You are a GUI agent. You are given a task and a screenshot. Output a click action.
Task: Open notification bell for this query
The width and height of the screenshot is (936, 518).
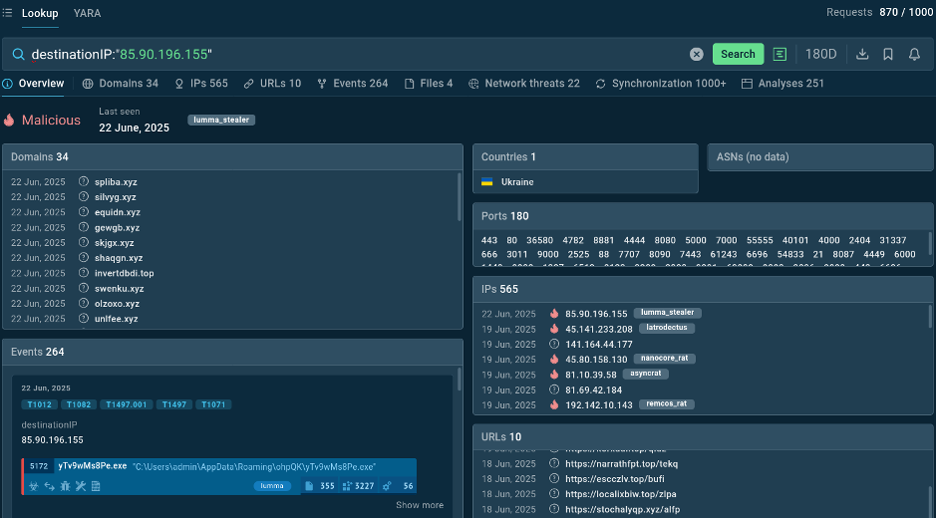pyautogui.click(x=914, y=55)
